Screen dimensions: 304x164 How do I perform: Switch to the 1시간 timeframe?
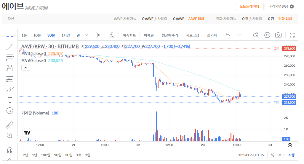click(65, 35)
